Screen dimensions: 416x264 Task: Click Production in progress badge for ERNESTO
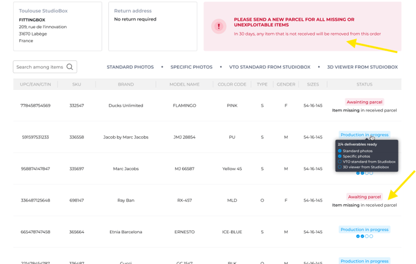click(365, 230)
